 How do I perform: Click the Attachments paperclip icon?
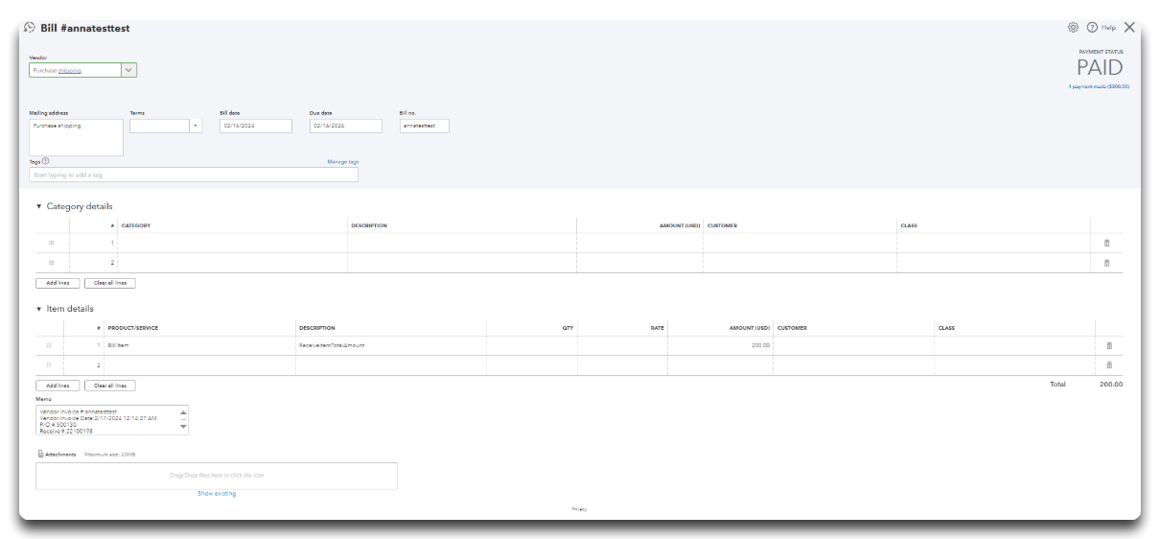(x=40, y=454)
